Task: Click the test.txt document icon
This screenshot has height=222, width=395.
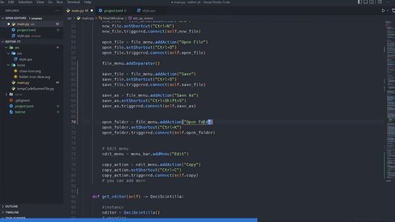Action: click(x=11, y=112)
